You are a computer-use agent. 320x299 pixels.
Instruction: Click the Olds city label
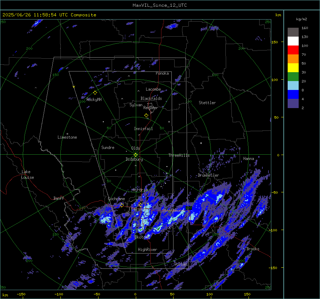pyautogui.click(x=135, y=148)
